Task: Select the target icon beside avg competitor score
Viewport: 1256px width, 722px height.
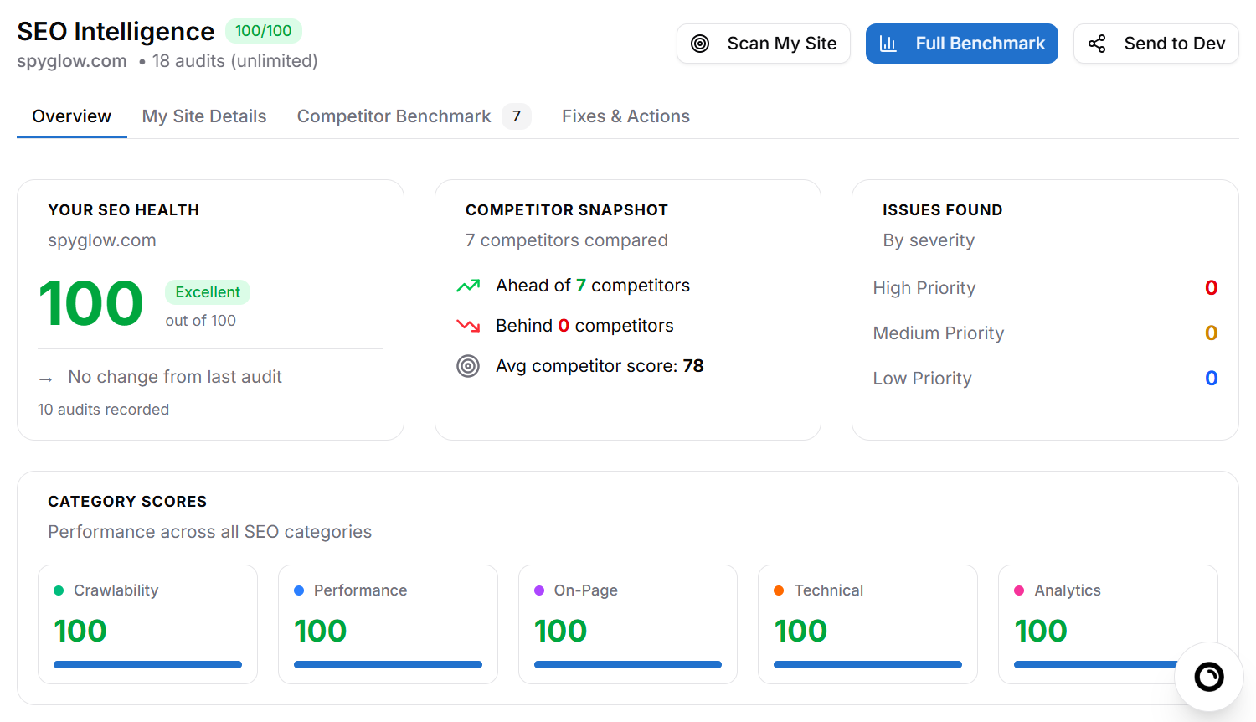Action: tap(468, 366)
